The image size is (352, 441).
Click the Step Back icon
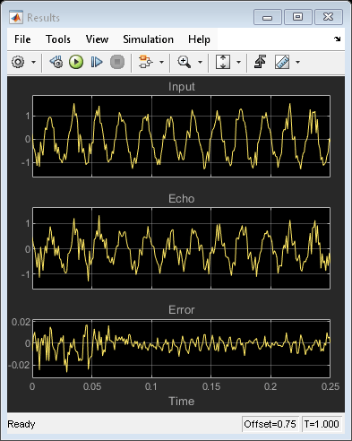click(x=56, y=62)
